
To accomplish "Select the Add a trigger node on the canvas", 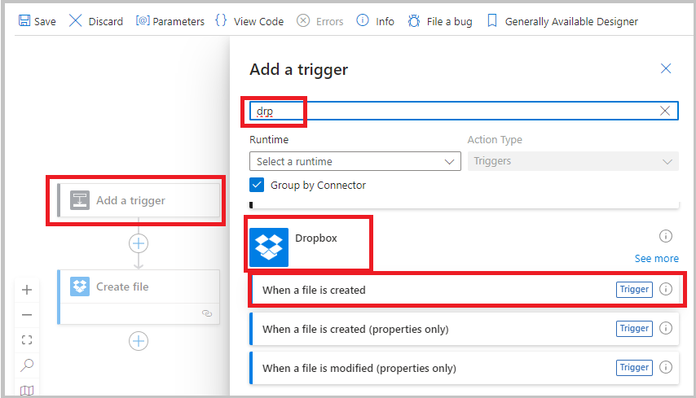I will tap(139, 200).
